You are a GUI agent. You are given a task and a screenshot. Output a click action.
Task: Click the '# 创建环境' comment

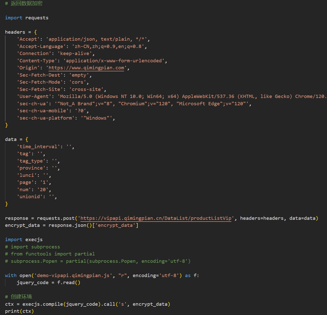point(18,297)
